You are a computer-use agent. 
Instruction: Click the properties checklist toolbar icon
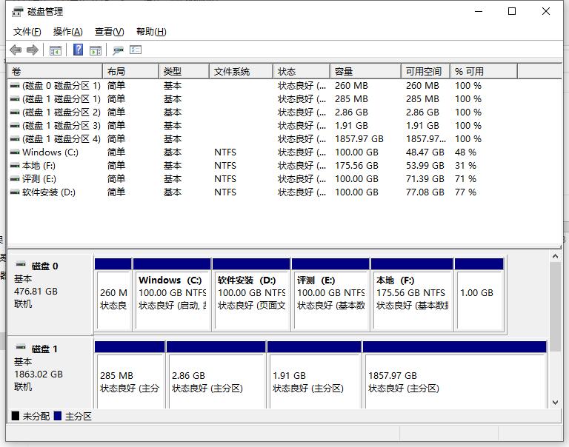[x=135, y=50]
